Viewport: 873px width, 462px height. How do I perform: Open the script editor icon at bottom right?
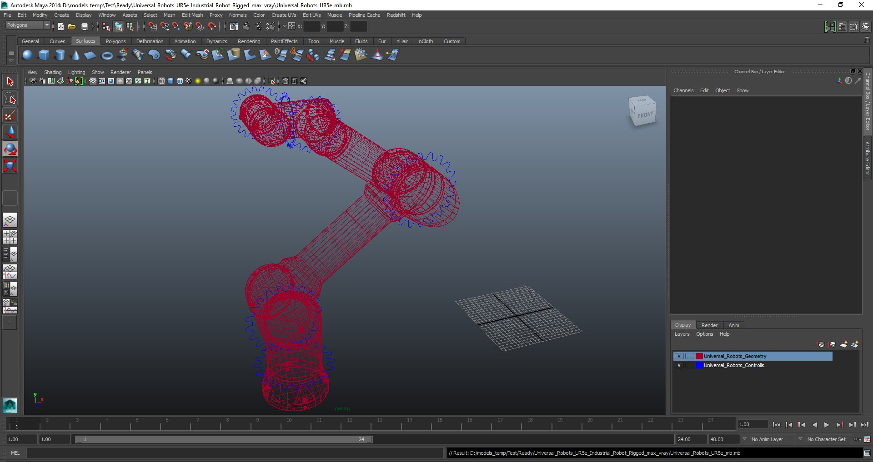click(867, 453)
